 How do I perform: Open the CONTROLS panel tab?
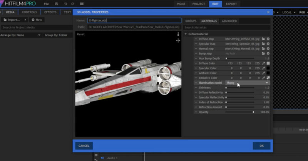click(x=29, y=12)
